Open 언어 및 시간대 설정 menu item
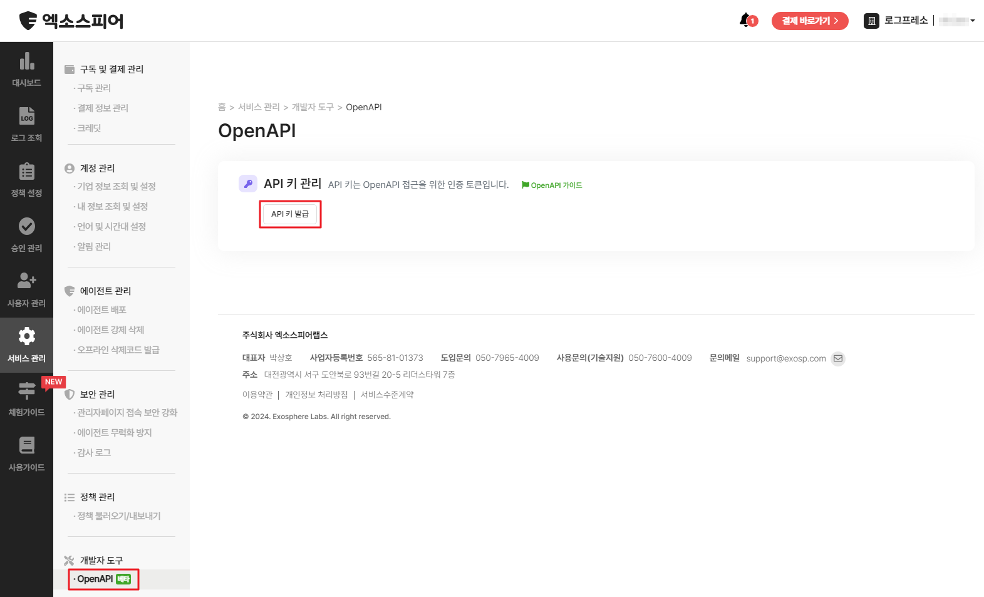984x597 pixels. tap(111, 226)
